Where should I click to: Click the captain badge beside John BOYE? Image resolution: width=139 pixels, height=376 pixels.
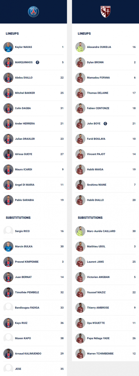pyautogui.click(x=105, y=123)
